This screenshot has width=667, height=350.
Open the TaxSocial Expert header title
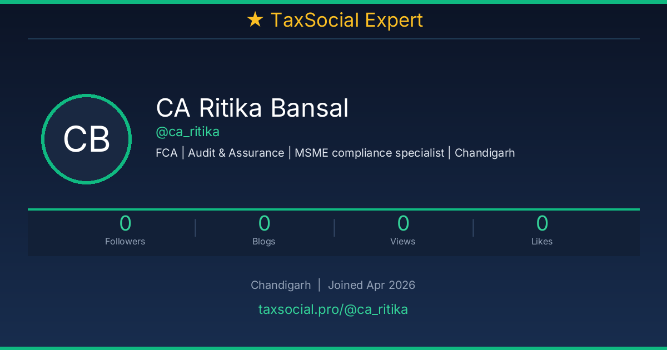[x=346, y=20]
